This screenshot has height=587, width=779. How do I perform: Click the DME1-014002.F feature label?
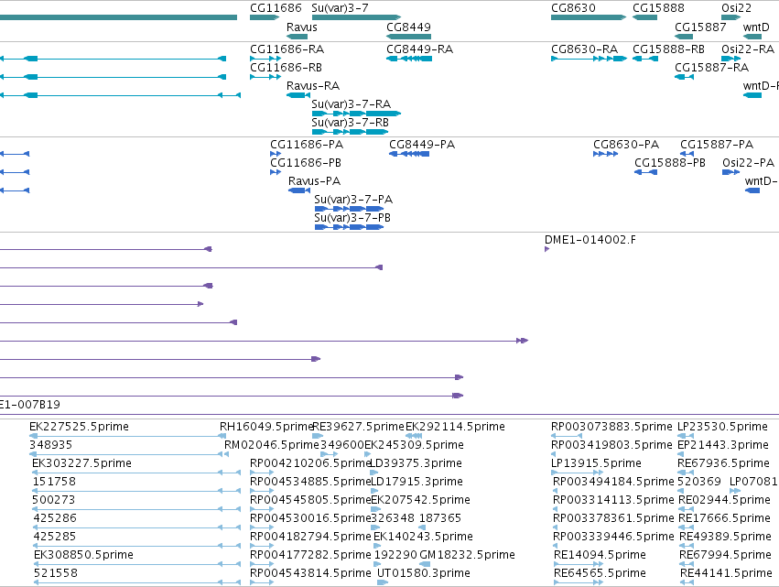[590, 240]
